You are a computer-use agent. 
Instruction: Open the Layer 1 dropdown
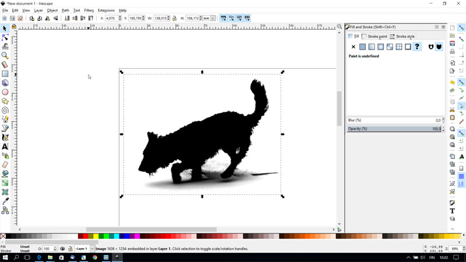[92, 249]
